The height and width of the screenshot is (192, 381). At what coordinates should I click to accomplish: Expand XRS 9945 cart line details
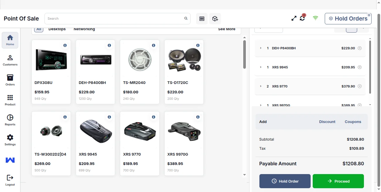pos(261,67)
